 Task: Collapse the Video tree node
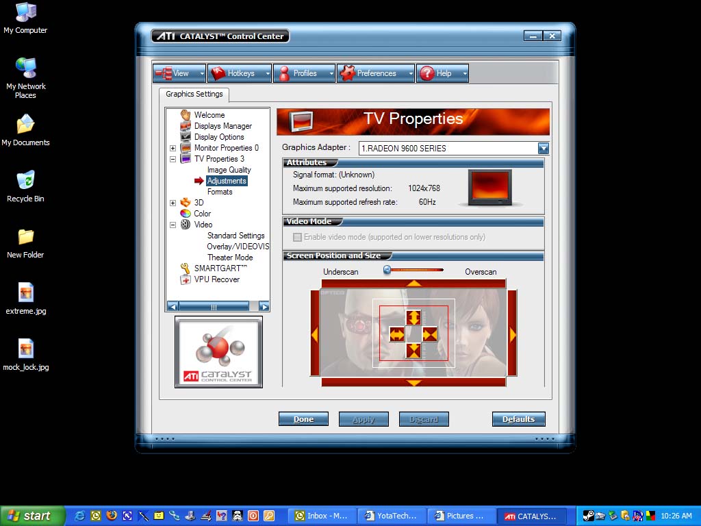point(173,225)
